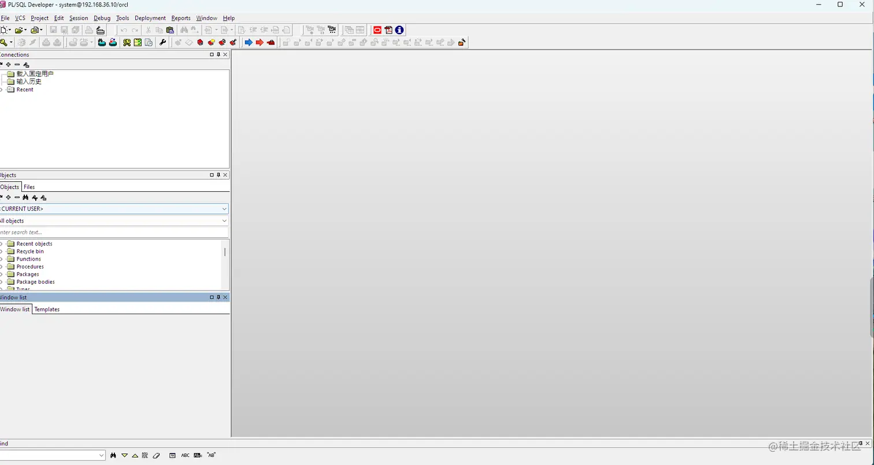Image resolution: width=874 pixels, height=465 pixels.
Task: Click the binoculars icon in Objects panel toolbar
Action: coord(25,198)
